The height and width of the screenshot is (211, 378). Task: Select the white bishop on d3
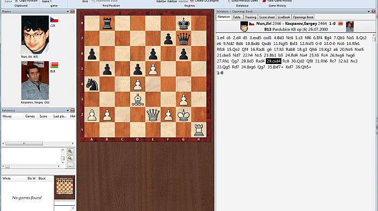(138, 99)
